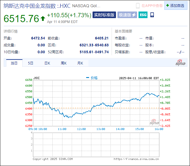190x166 pixels.
Task: Open the 月K monthly candlestick tab
Action: click(x=80, y=63)
